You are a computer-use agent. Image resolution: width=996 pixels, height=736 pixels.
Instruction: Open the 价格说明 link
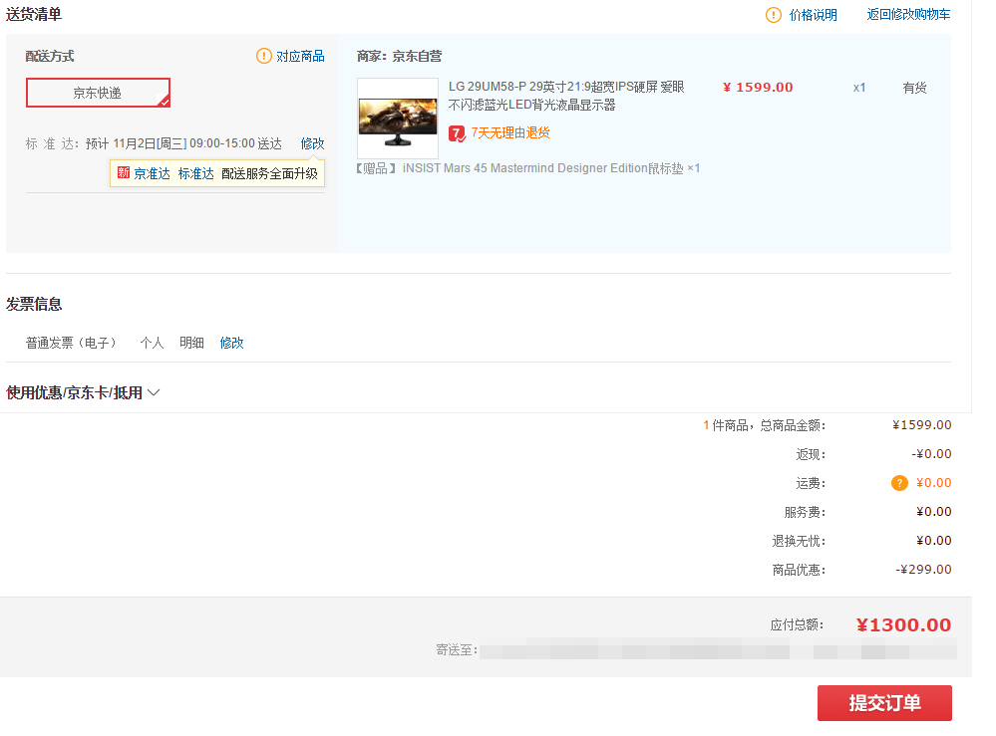814,15
